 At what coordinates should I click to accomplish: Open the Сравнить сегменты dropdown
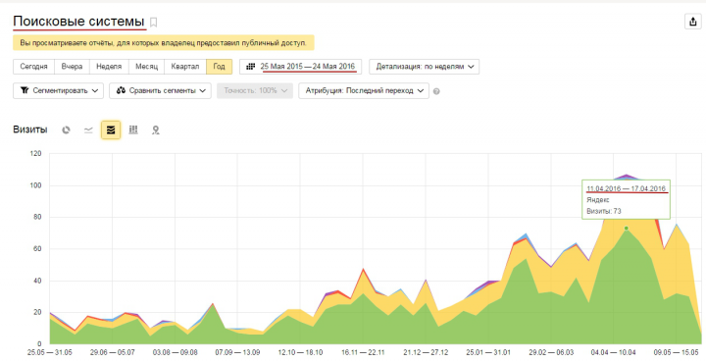(160, 91)
